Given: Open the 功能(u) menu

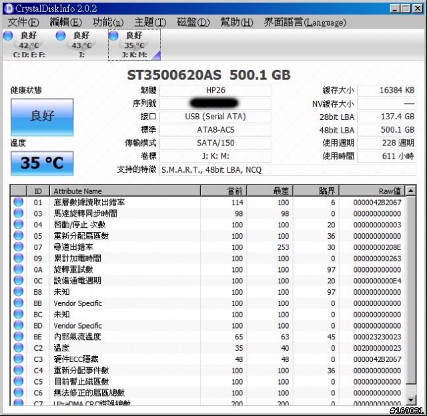Looking at the screenshot, I should [108, 22].
